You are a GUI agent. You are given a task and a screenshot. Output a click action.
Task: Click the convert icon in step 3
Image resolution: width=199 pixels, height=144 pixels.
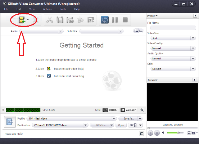(x=49, y=76)
